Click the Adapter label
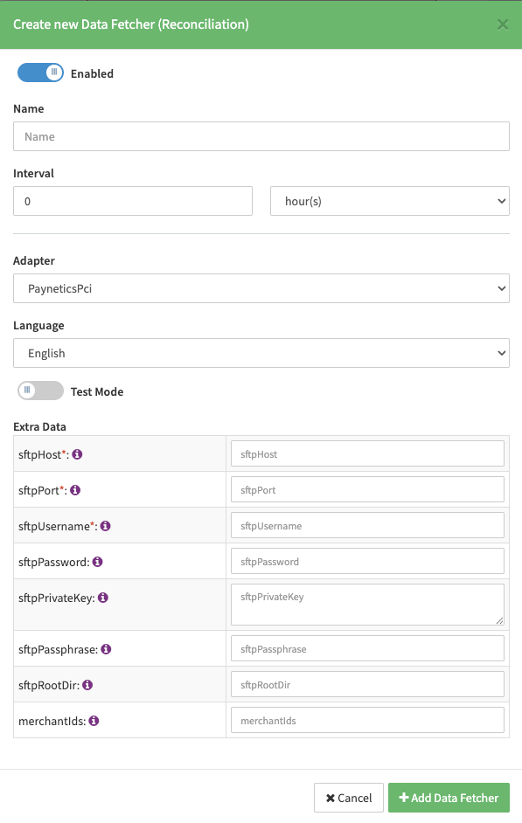 pos(34,261)
